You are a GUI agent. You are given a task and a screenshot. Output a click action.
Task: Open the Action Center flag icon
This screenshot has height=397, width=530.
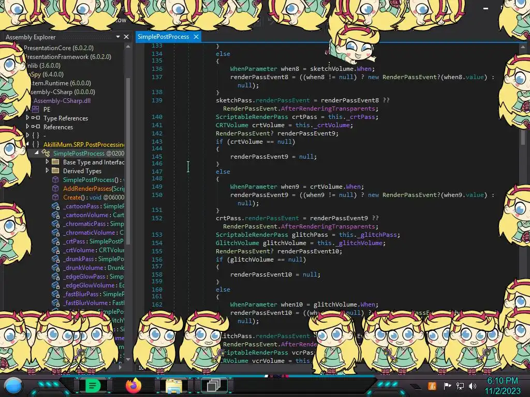tap(447, 386)
